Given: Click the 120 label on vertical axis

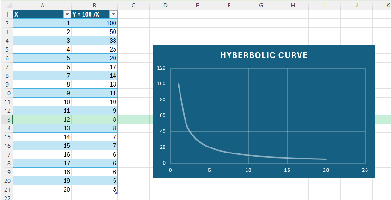Looking at the screenshot, I should 161,68.
